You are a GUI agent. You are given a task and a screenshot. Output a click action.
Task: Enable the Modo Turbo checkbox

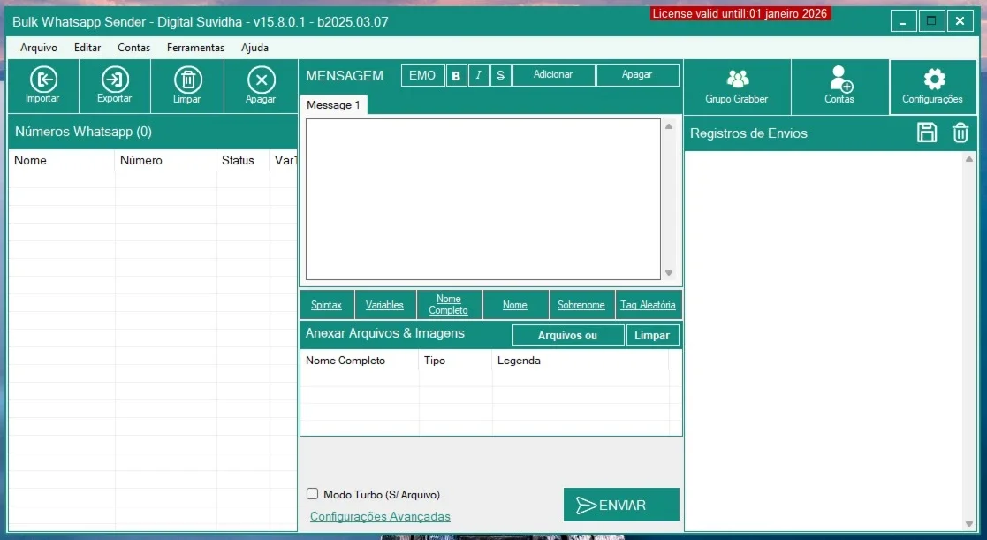(312, 494)
